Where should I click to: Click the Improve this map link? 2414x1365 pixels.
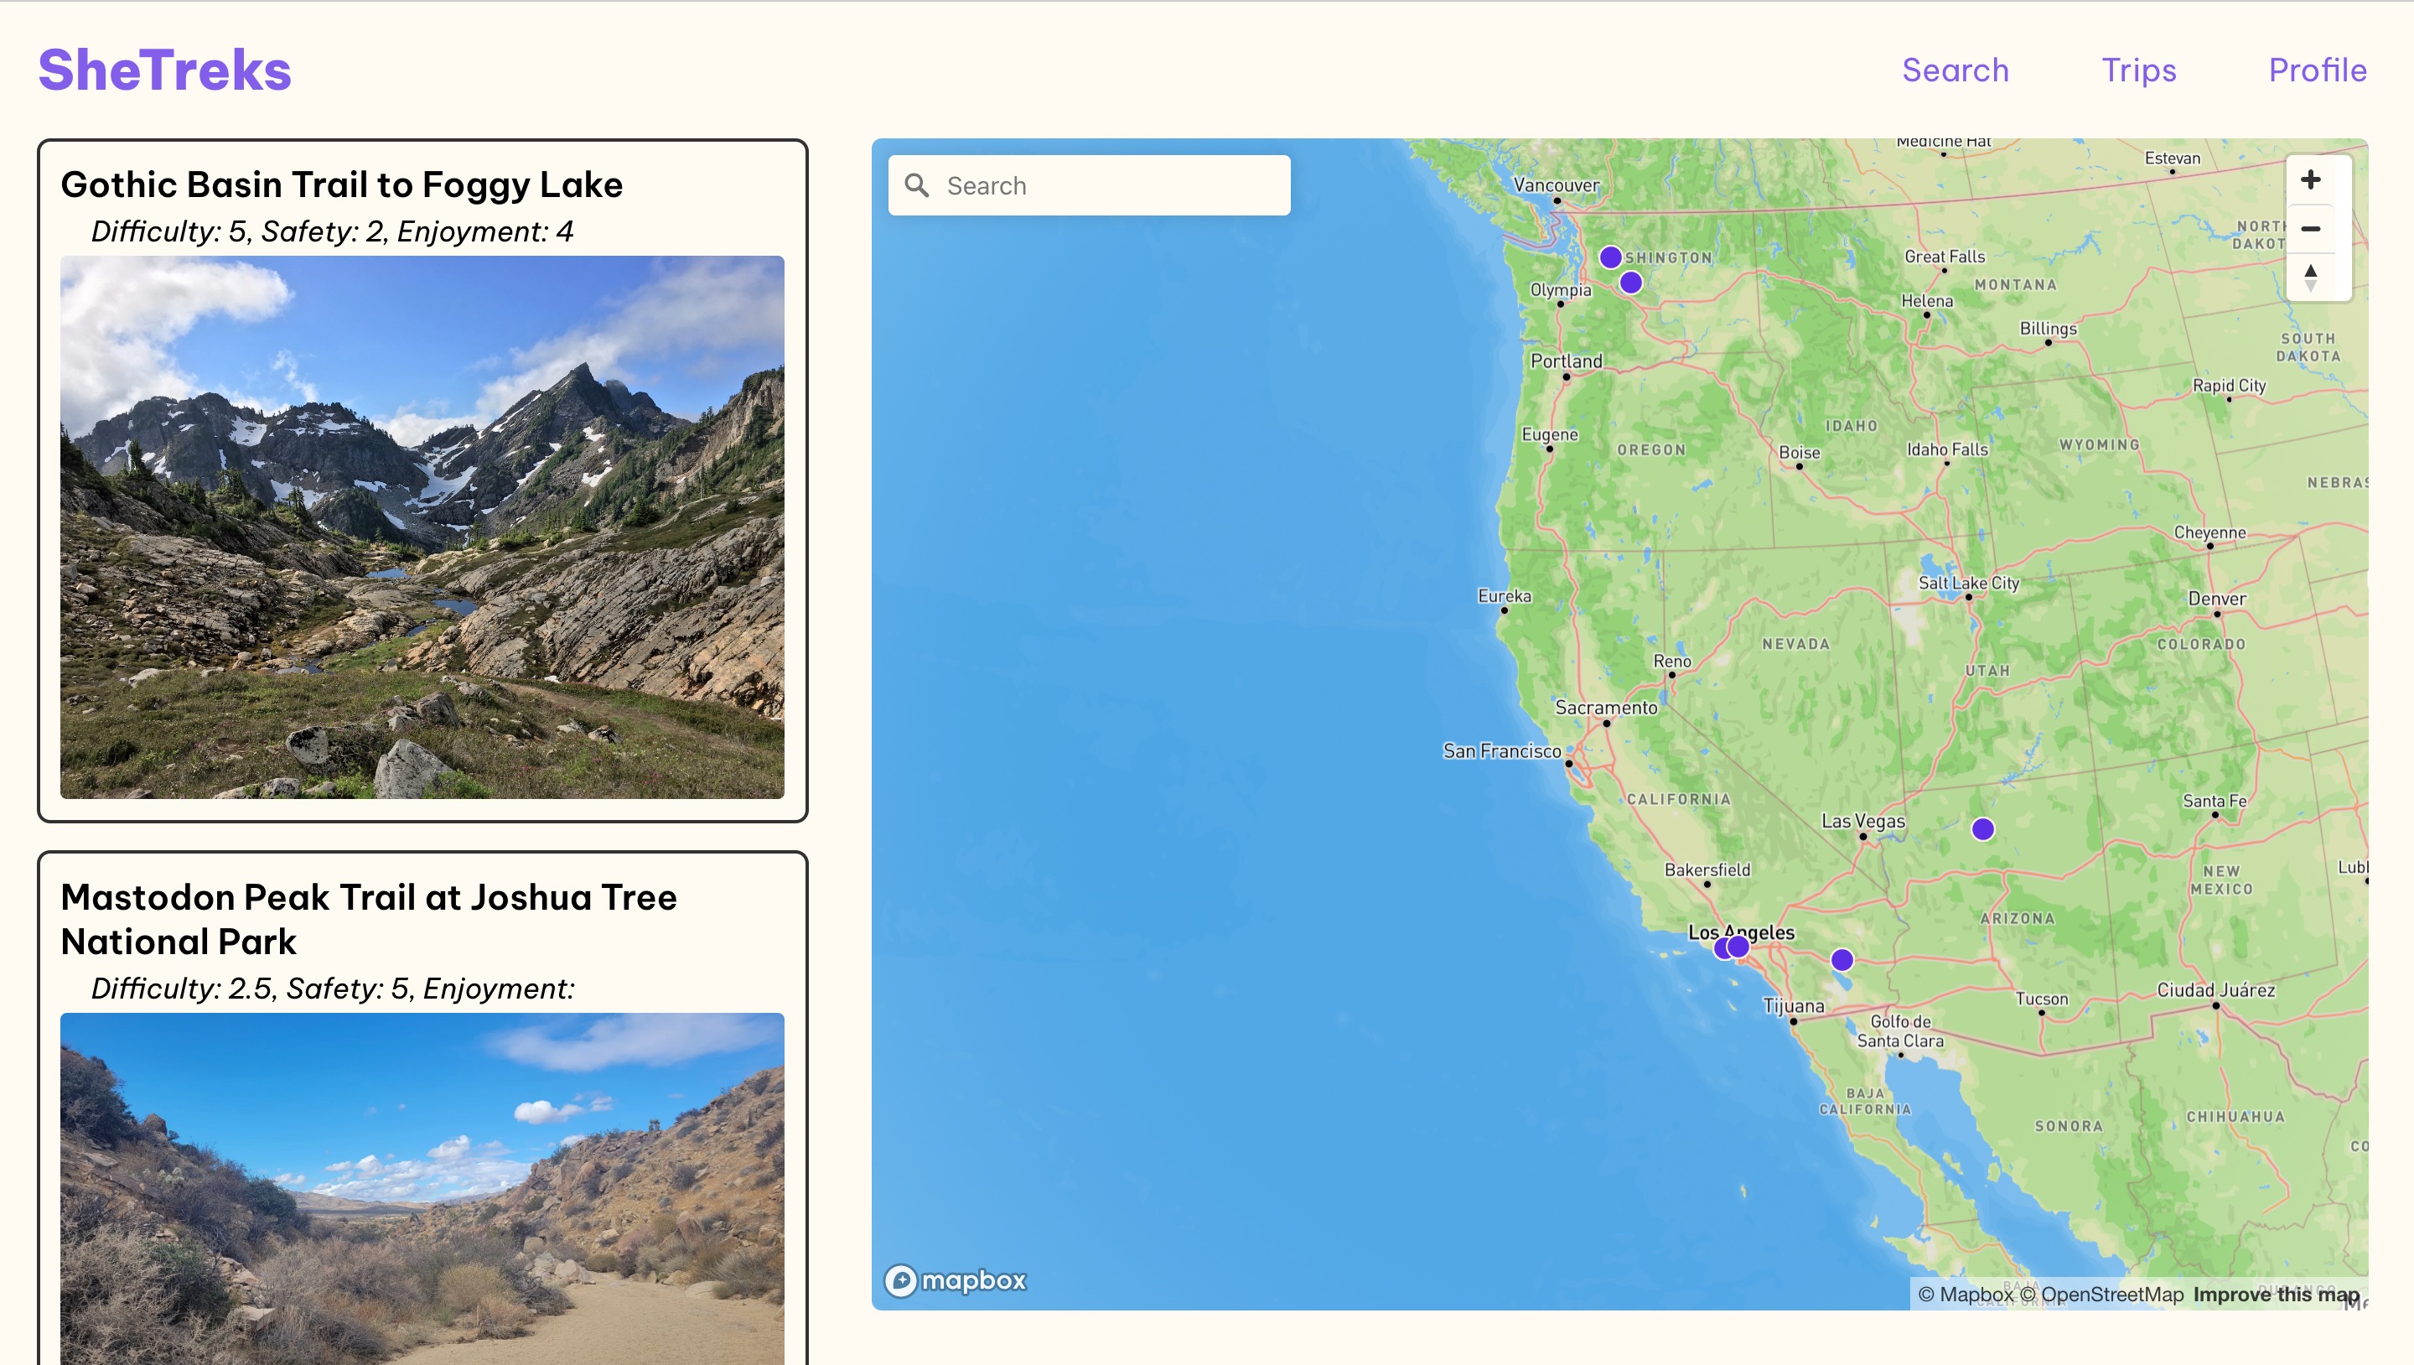click(x=2276, y=1295)
